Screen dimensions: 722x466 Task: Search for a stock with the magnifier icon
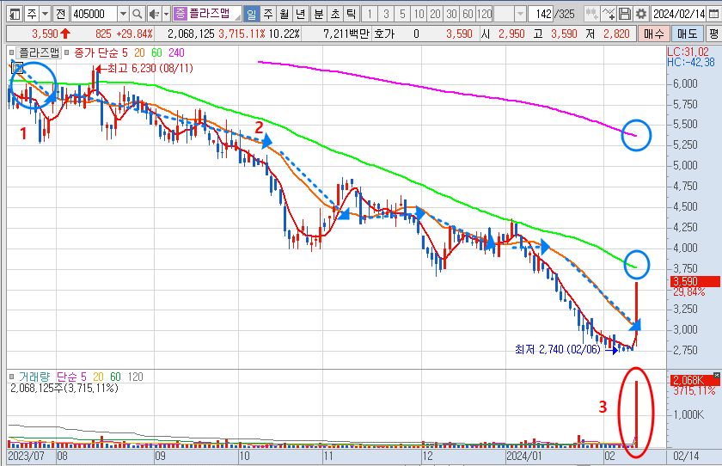pyautogui.click(x=137, y=15)
